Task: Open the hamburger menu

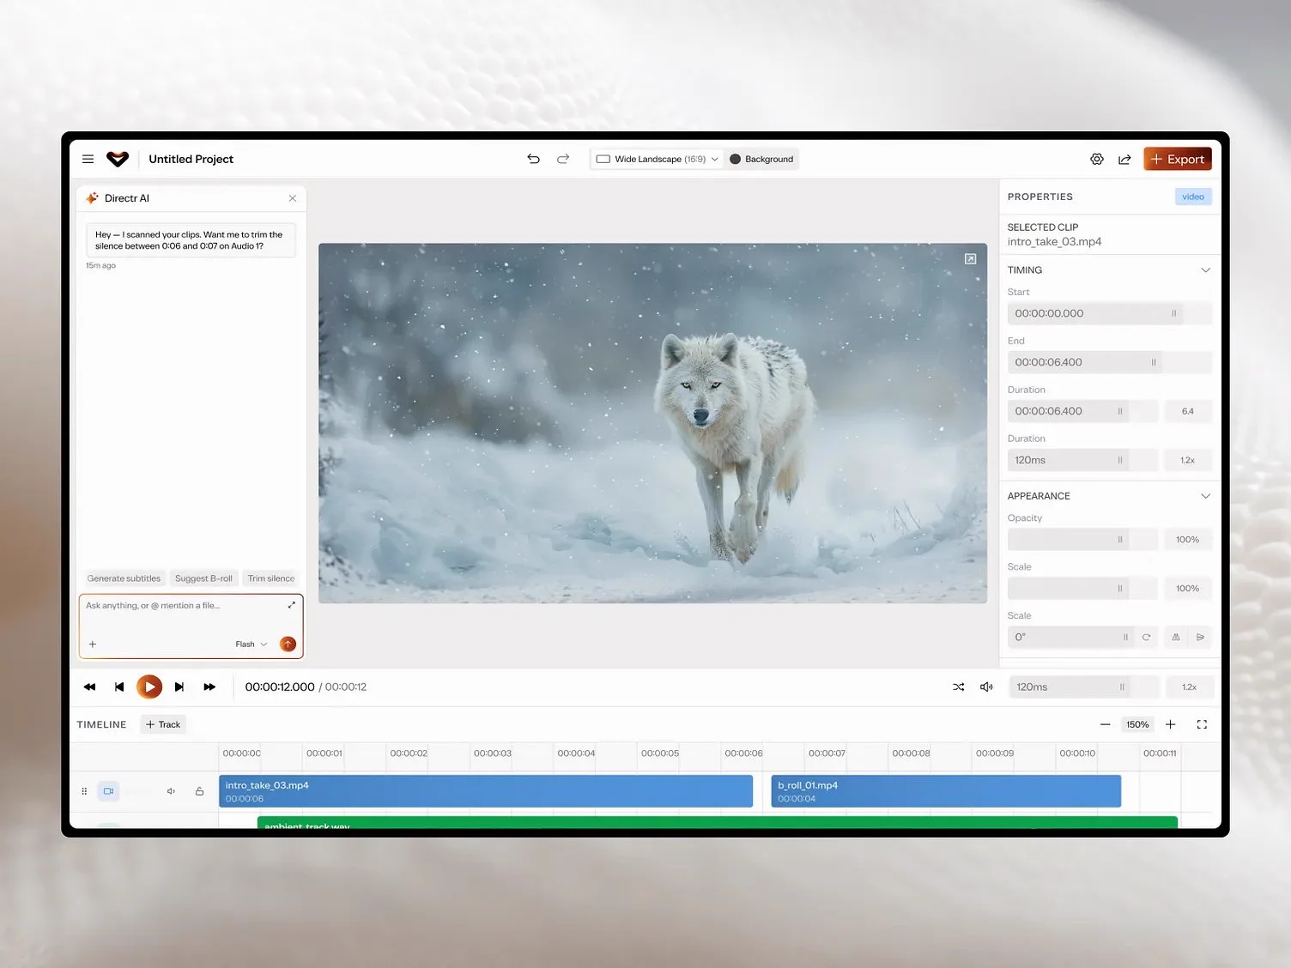Action: [88, 159]
